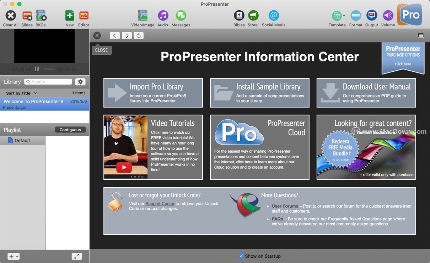Click in the Library search field
This screenshot has width=430, height=263.
click(x=48, y=82)
